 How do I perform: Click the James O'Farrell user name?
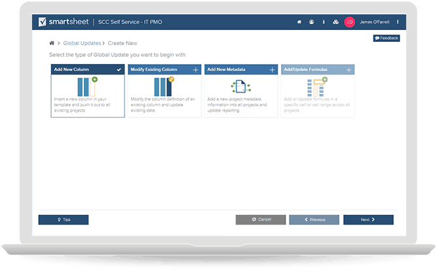[x=374, y=22]
